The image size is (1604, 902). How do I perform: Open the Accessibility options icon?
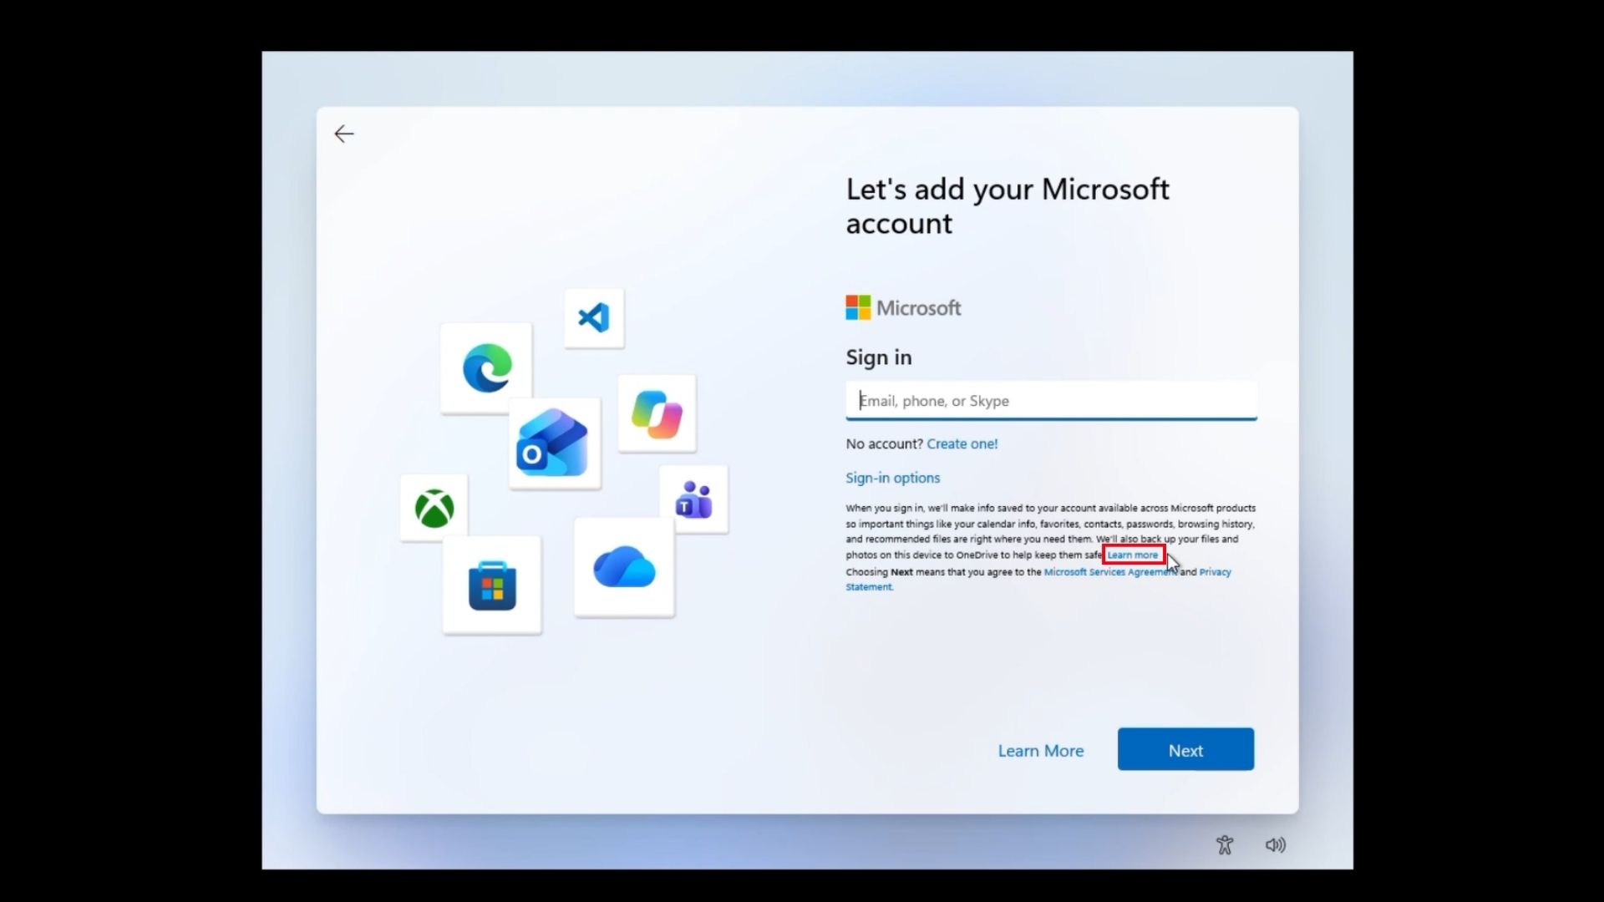point(1225,845)
